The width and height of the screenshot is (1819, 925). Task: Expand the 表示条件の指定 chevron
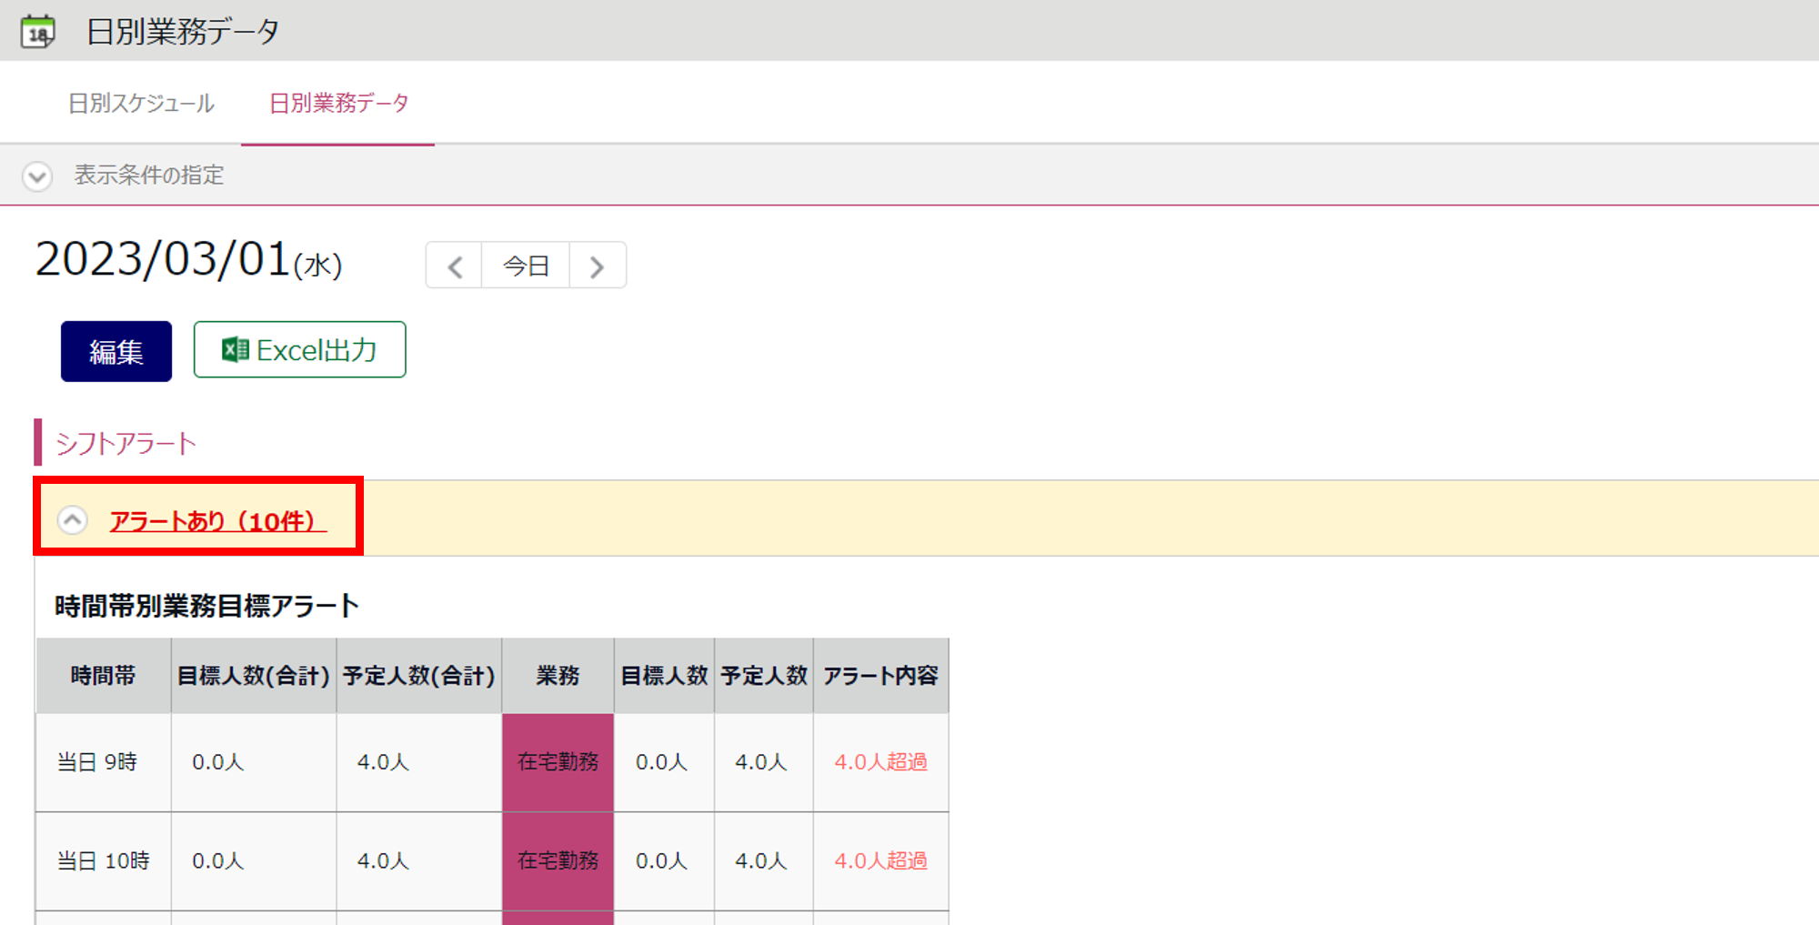(37, 176)
